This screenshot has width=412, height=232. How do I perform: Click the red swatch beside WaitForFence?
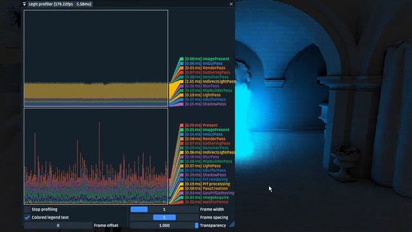click(x=182, y=202)
